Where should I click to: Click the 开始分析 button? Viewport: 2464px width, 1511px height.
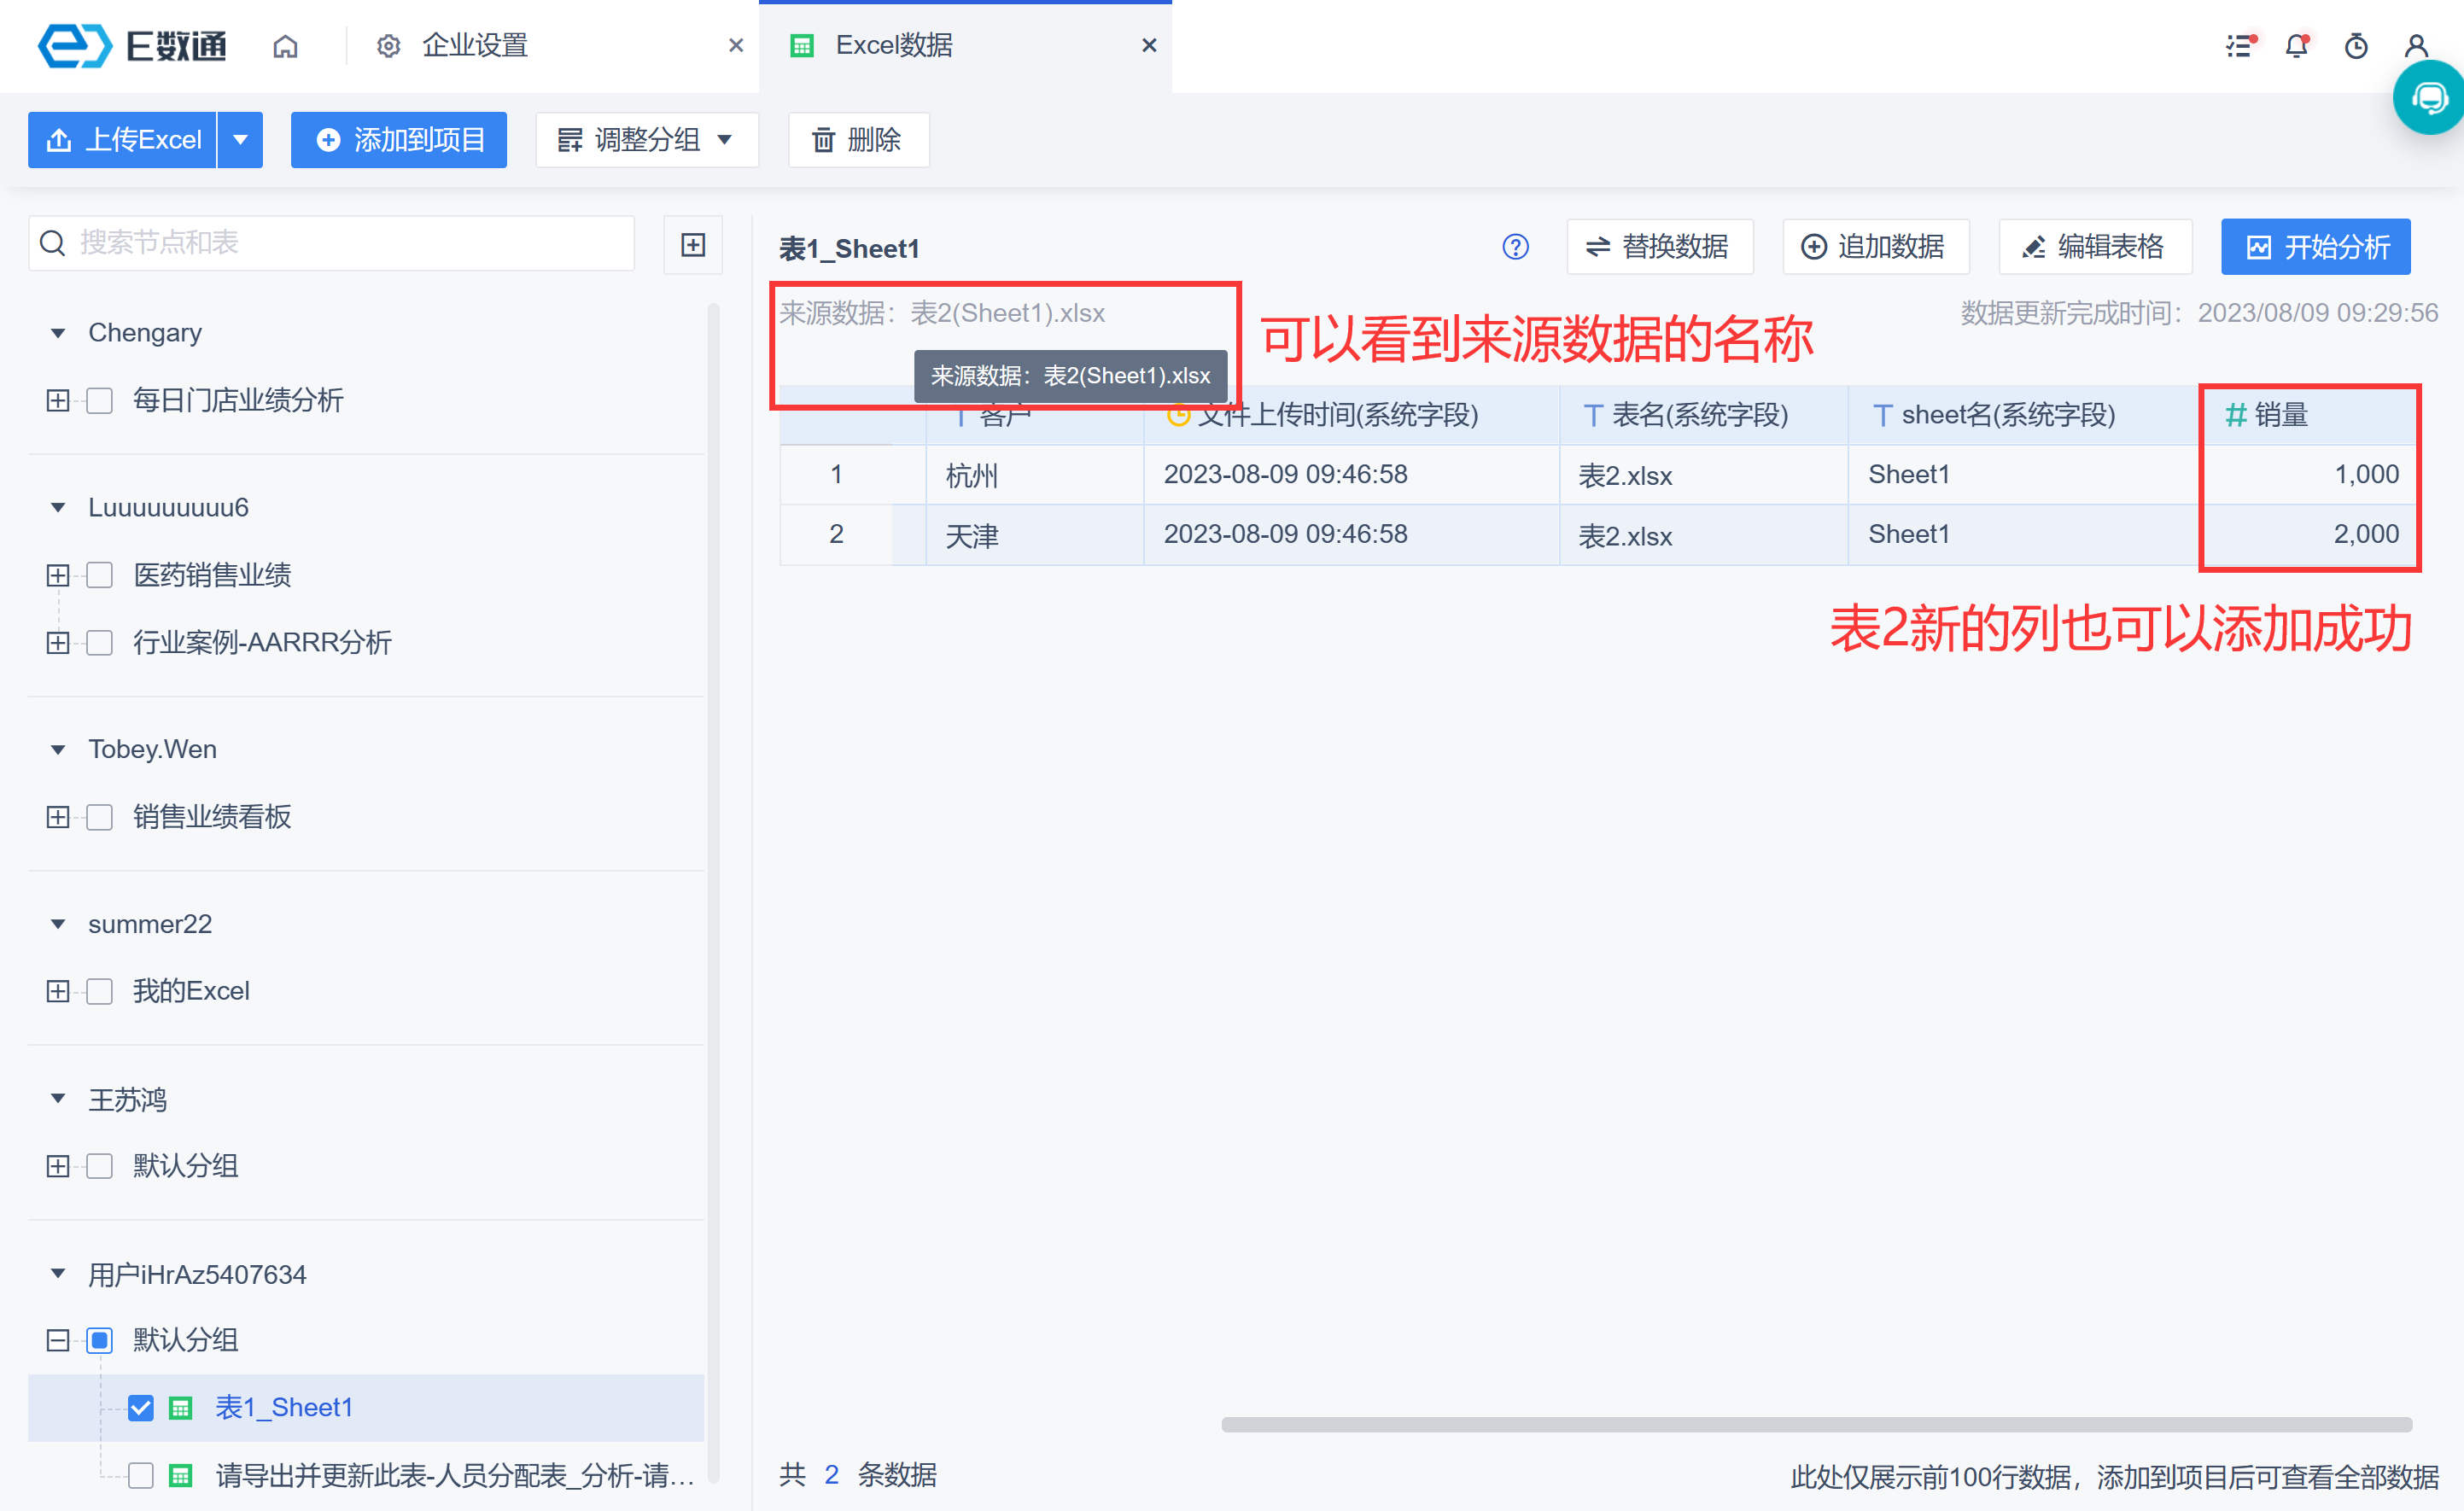coord(2315,247)
